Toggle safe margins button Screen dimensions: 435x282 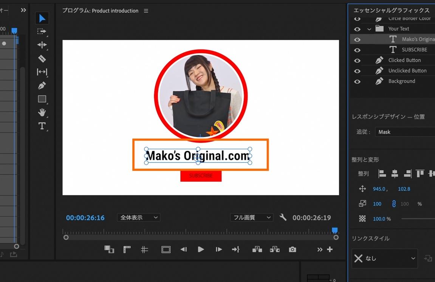point(166,249)
